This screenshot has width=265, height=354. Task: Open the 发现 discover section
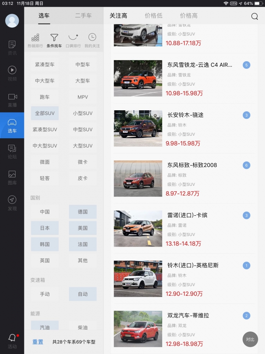(12, 203)
